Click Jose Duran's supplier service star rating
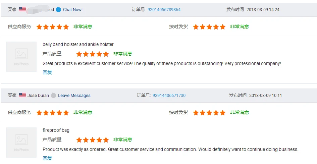Image resolution: width=317 pixels, height=164 pixels. 53,113
